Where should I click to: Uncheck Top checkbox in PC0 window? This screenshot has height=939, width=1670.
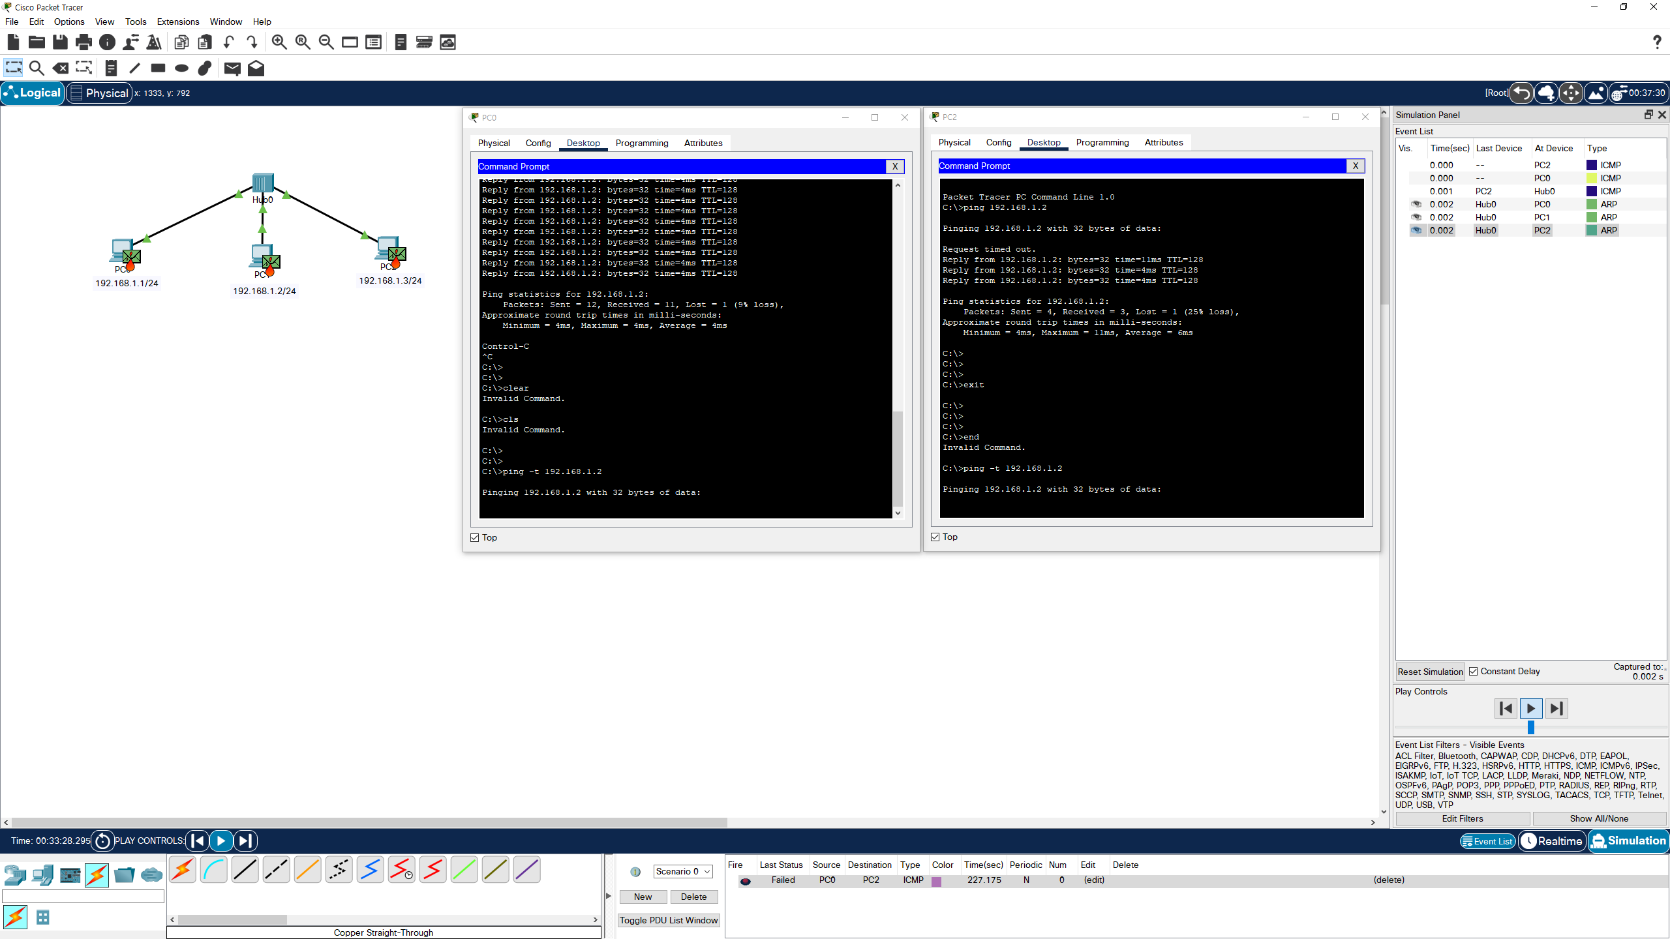(475, 537)
